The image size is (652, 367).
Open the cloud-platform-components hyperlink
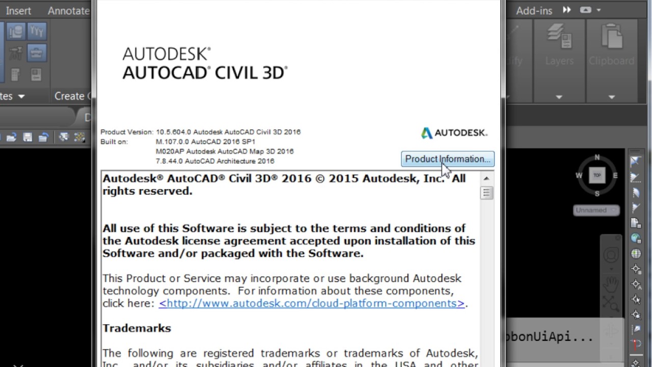[x=312, y=303]
